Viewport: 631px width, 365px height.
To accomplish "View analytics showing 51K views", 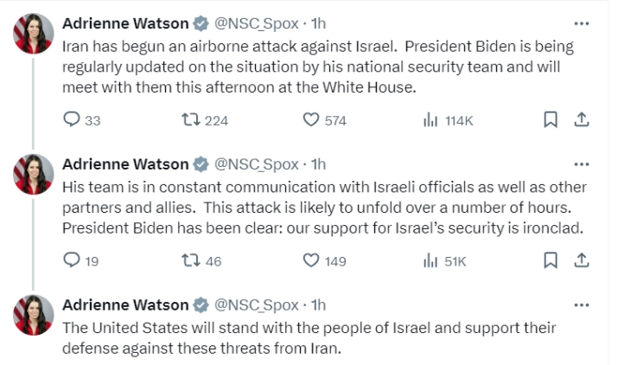I will tap(430, 260).
